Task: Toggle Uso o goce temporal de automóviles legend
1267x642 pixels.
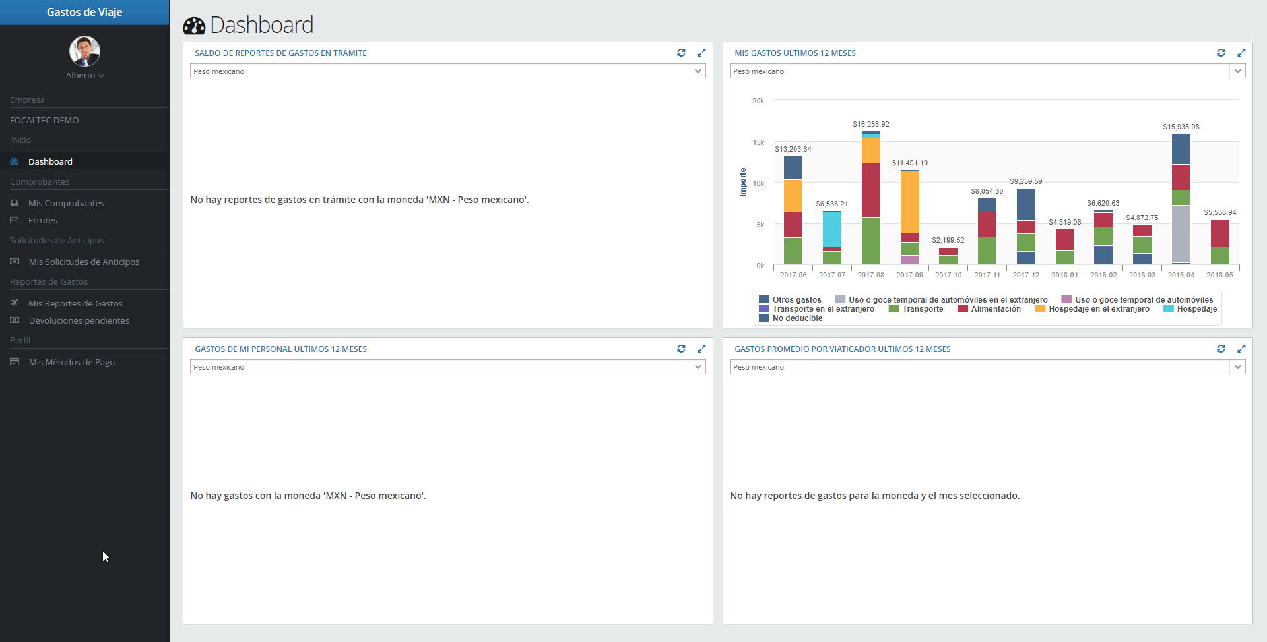Action: pyautogui.click(x=1138, y=300)
